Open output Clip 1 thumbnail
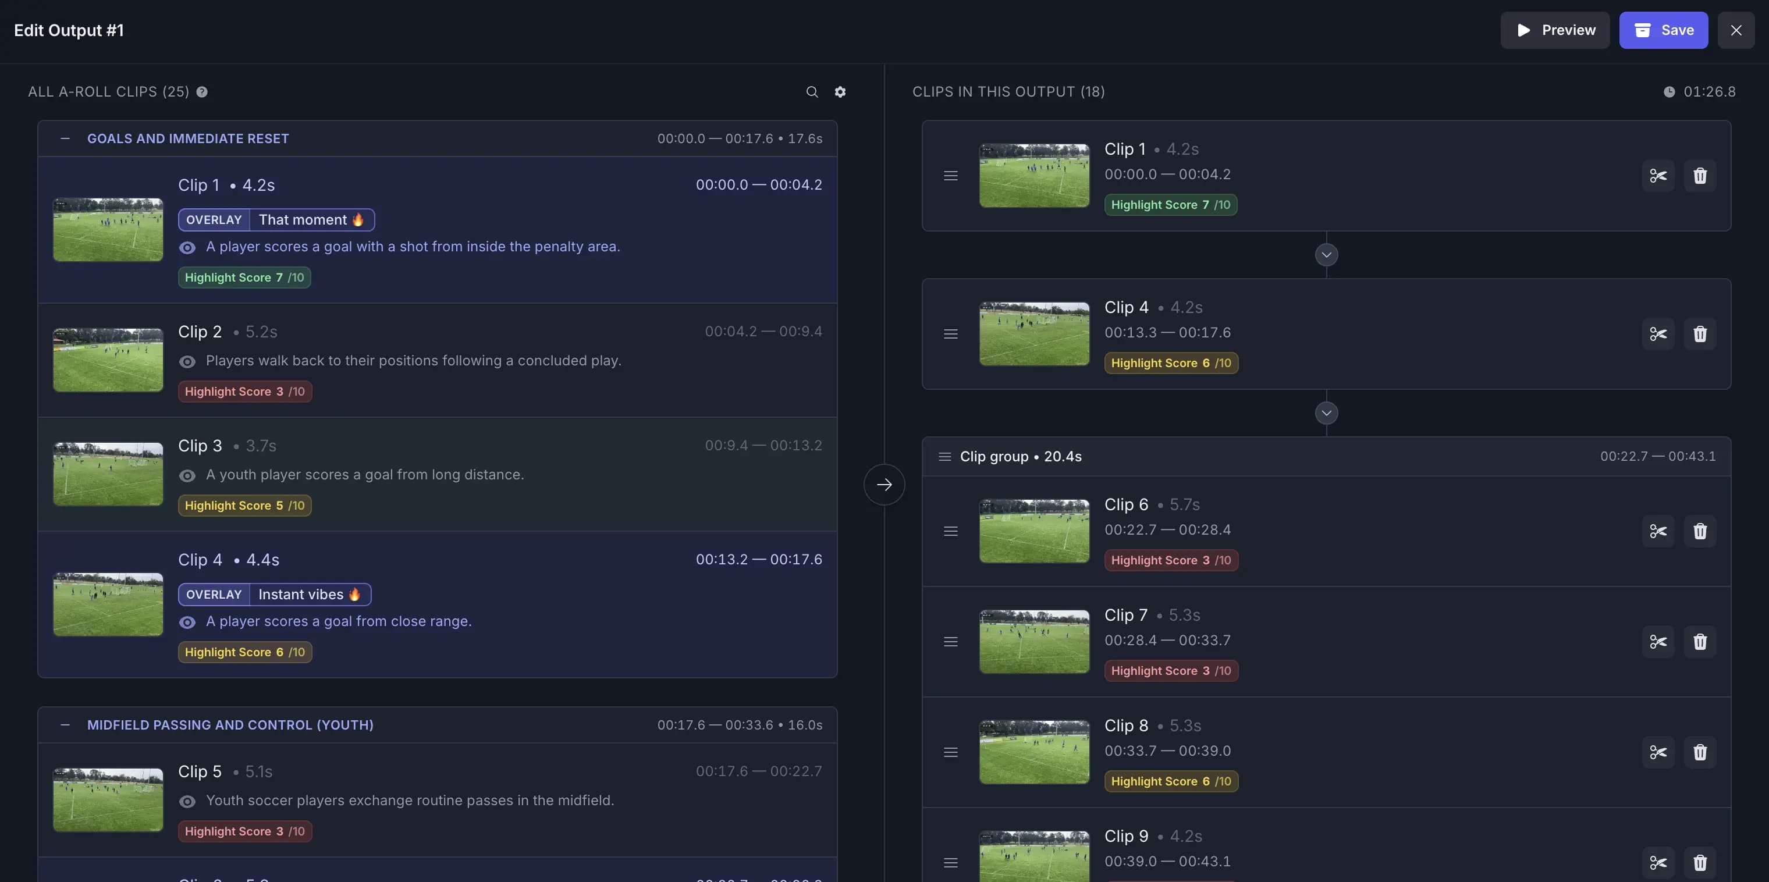The width and height of the screenshot is (1769, 882). (x=1033, y=176)
